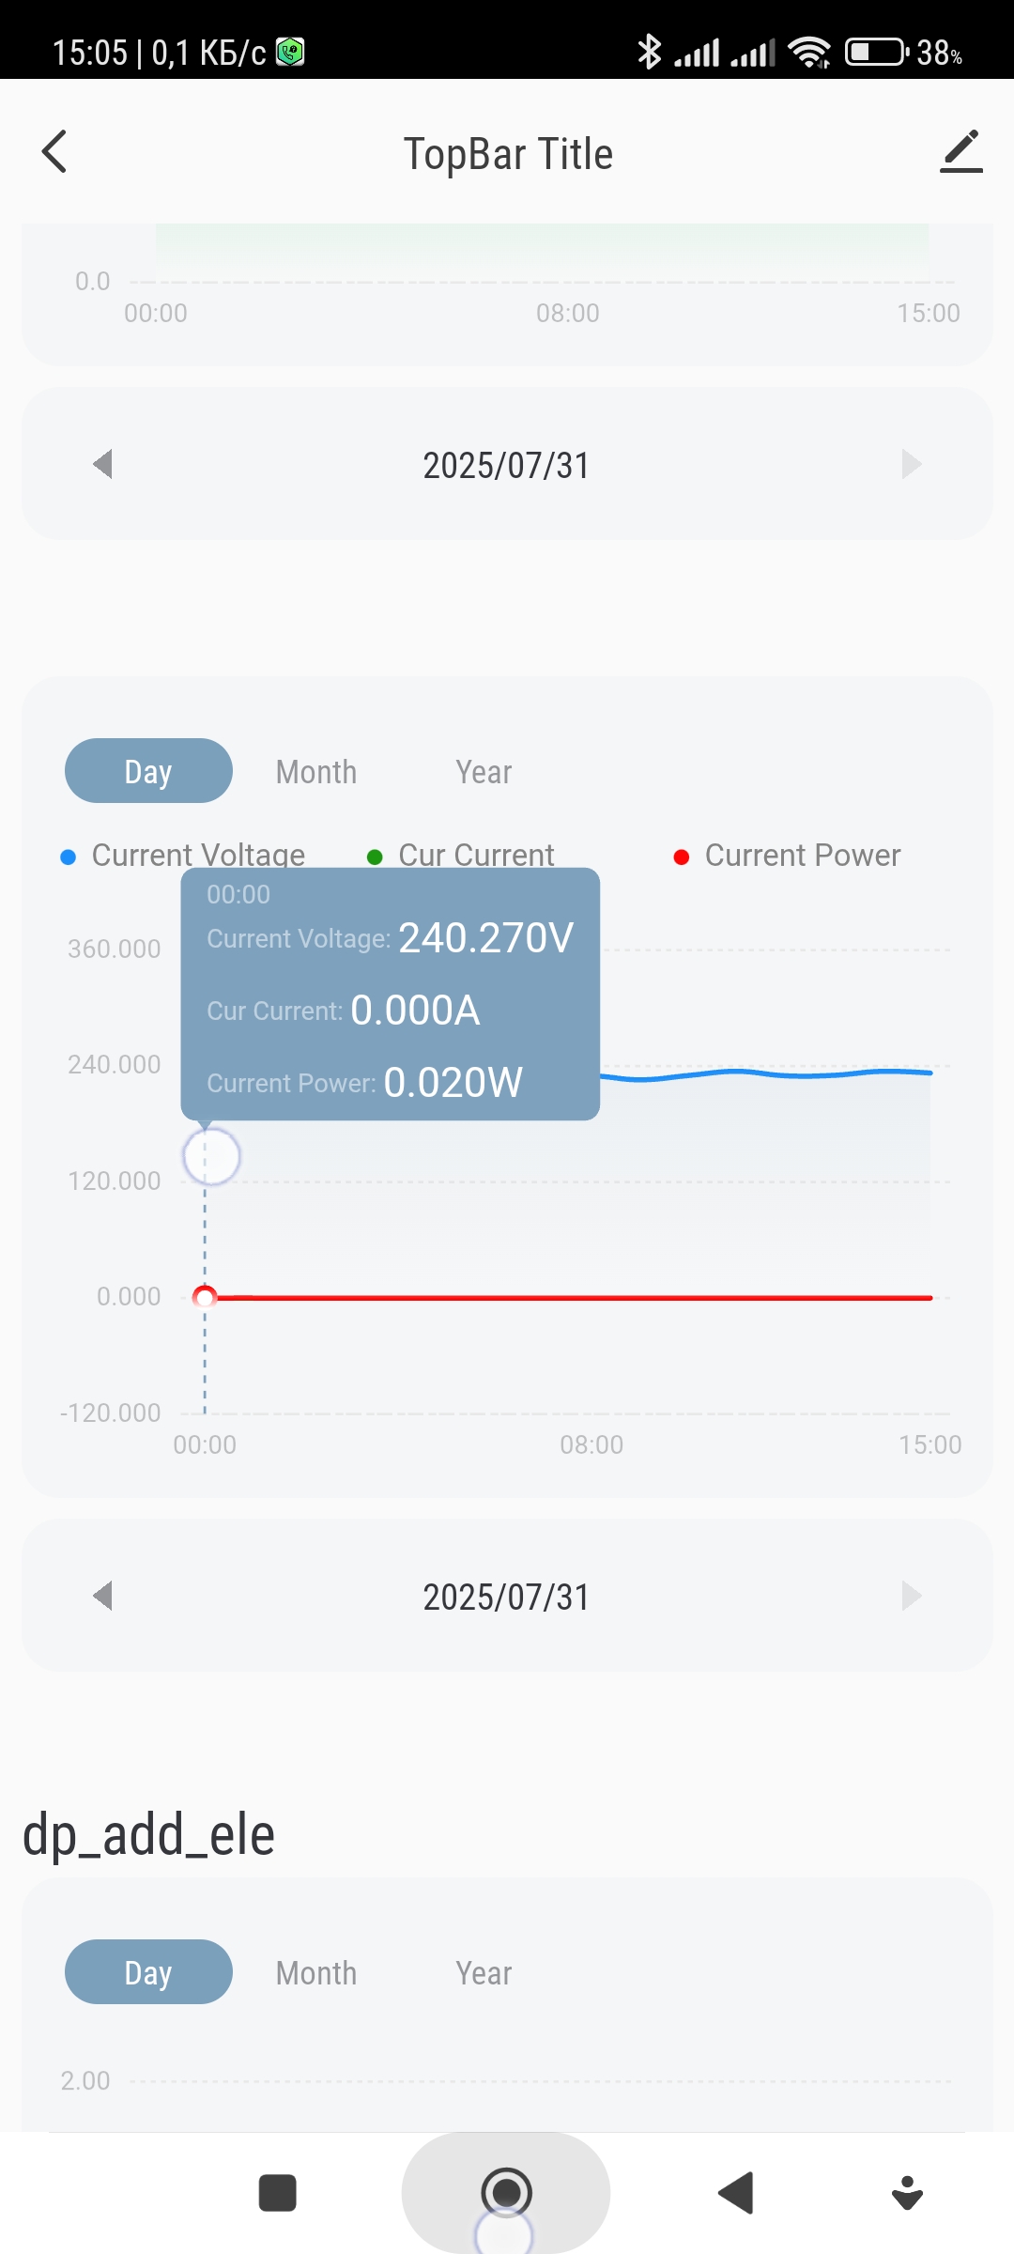Tap Android back triangle navigation button
Image resolution: width=1014 pixels, height=2254 pixels.
pos(736,2193)
